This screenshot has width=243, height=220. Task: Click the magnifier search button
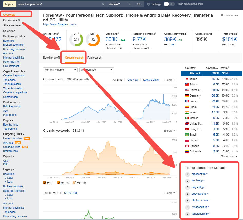pyautogui.click(x=139, y=4)
